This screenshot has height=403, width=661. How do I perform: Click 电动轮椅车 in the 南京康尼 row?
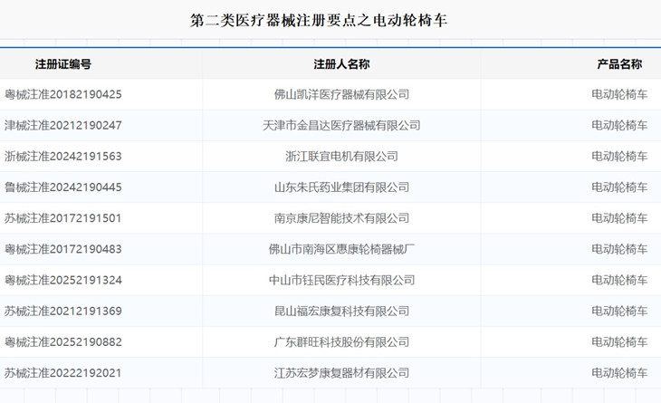coord(619,218)
